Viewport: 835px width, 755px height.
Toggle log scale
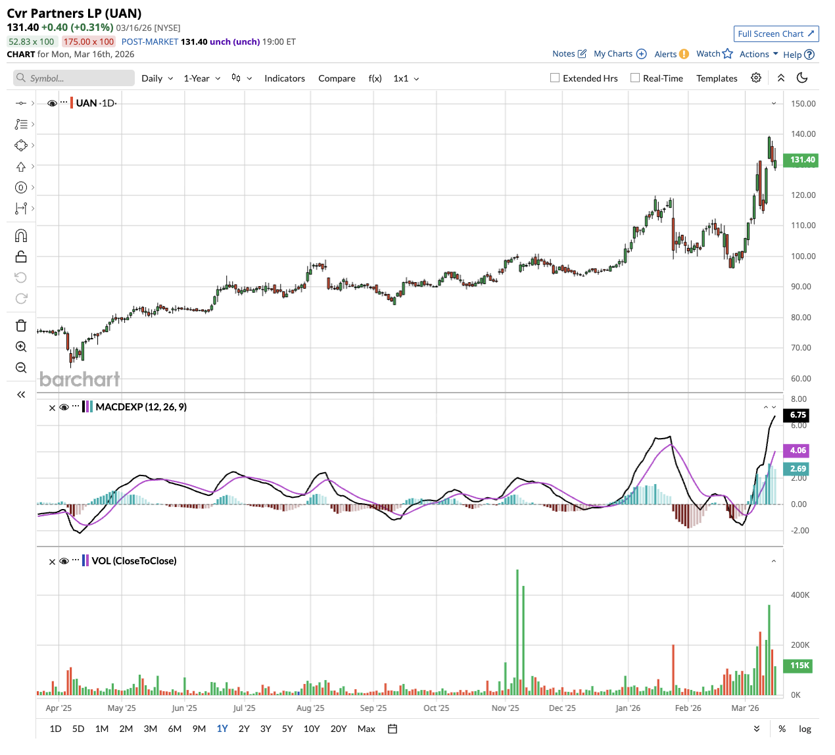[805, 729]
